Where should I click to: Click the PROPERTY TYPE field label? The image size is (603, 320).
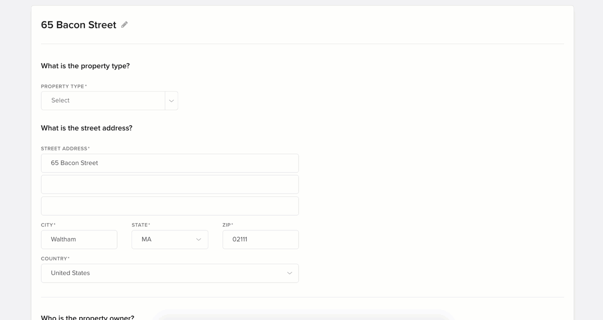(x=64, y=86)
